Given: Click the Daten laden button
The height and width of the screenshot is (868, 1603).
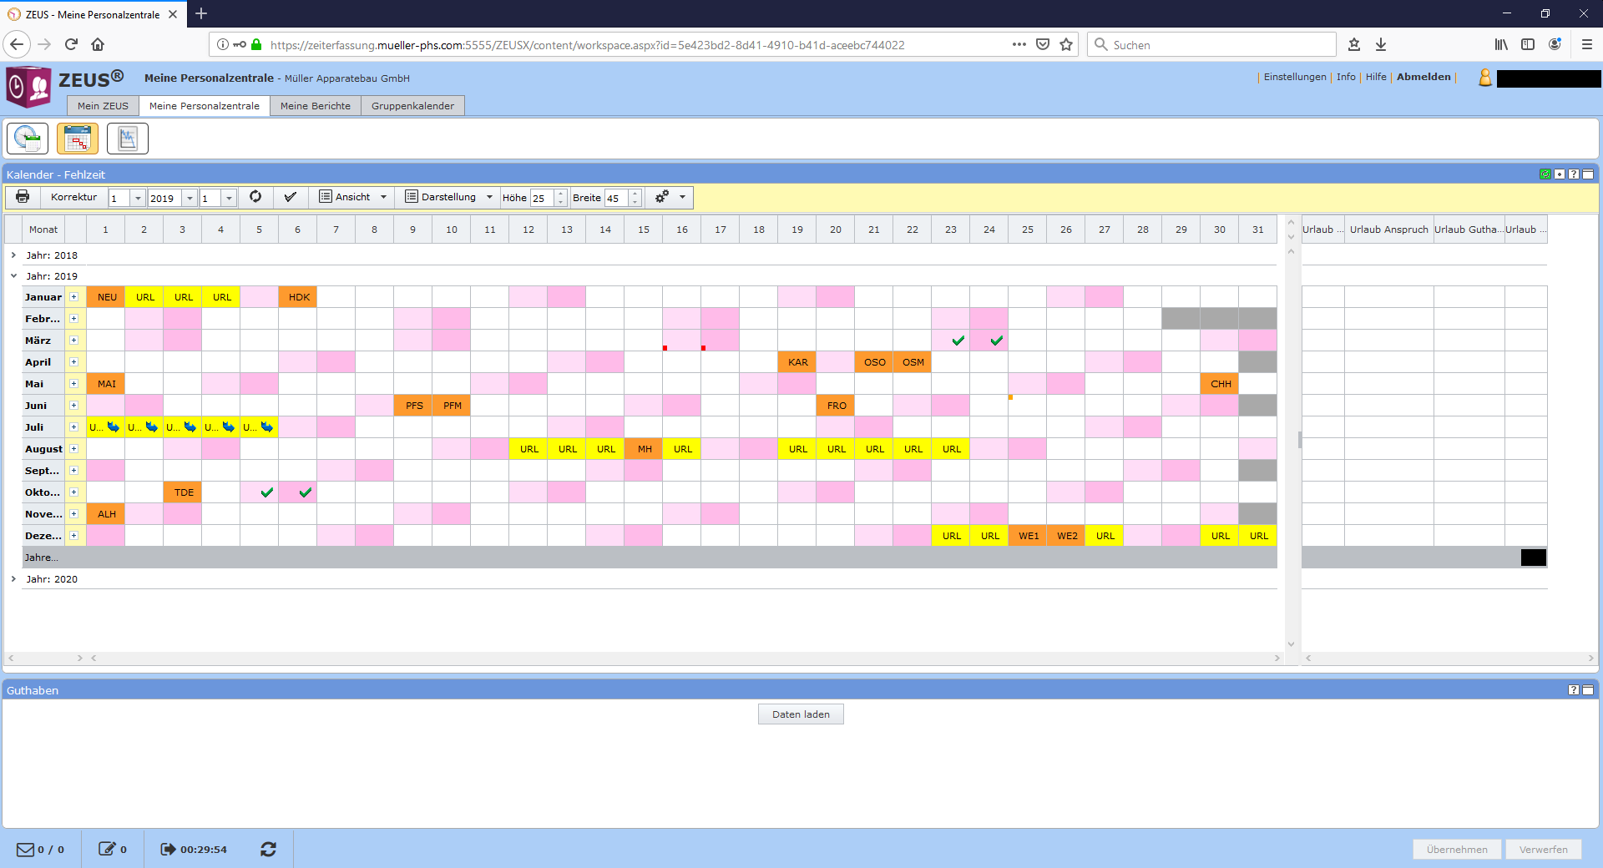Looking at the screenshot, I should [x=801, y=714].
